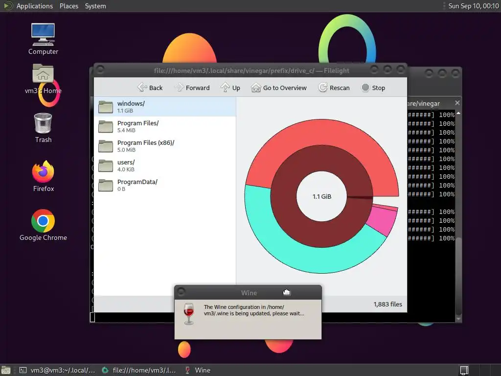This screenshot has width=501, height=376.
Task: Open the System menu
Action: (95, 6)
